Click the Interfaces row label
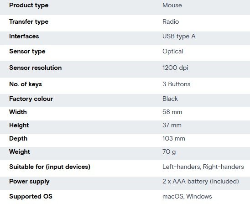Image resolution: width=250 pixels, height=204 pixels. (x=24, y=36)
